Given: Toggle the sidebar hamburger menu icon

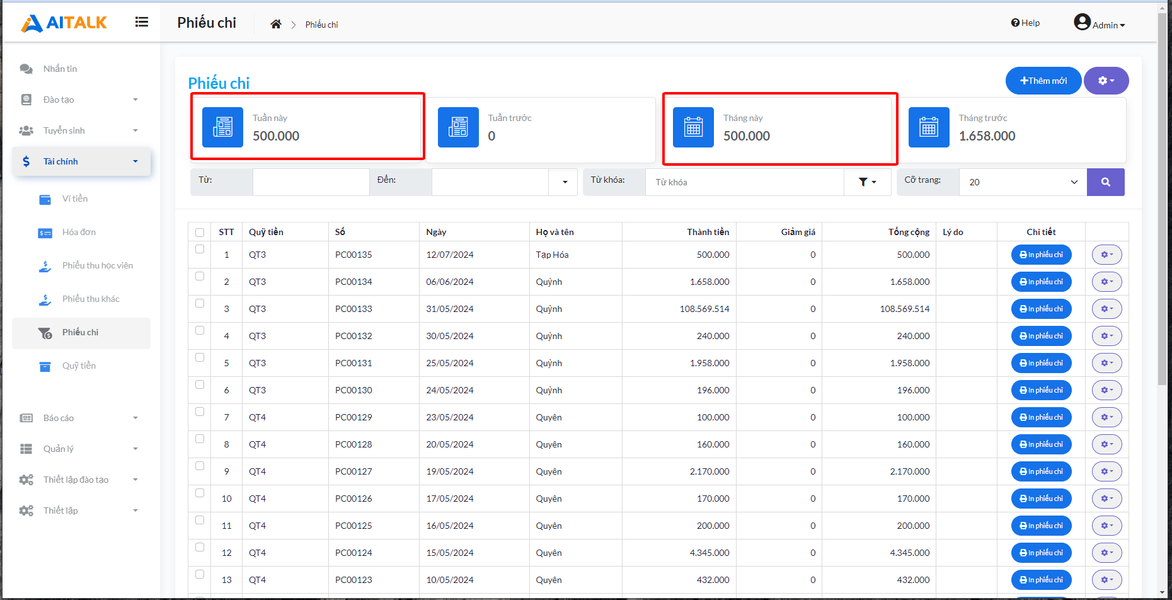Looking at the screenshot, I should coord(142,22).
